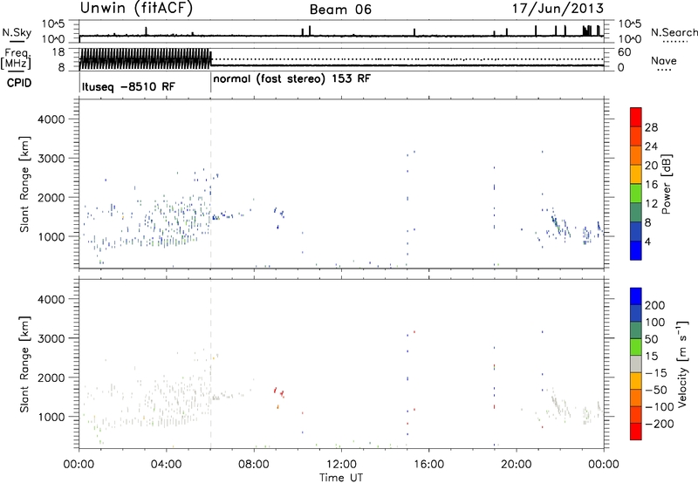Viewport: 698px width, 483px height.
Task: Click the 'Unwin (fitACF)' title text
Action: 136,8
